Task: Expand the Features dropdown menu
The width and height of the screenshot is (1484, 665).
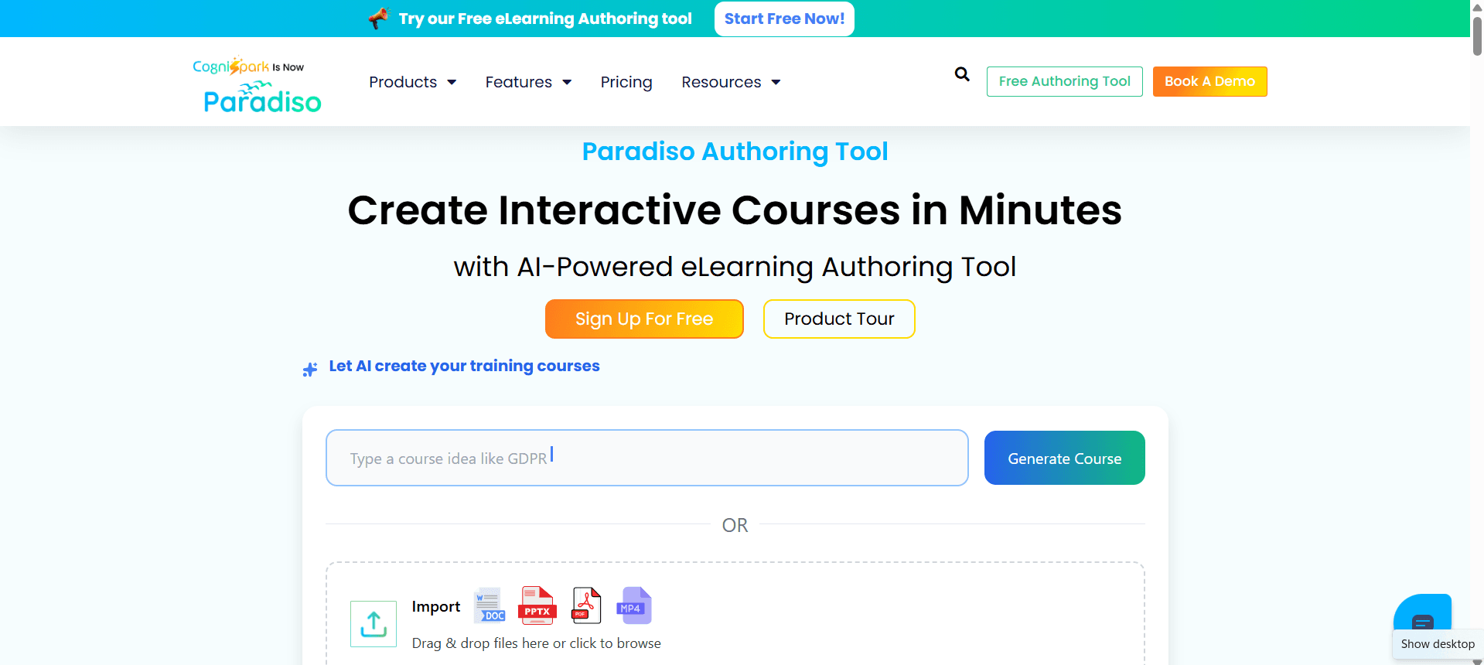Action: click(x=528, y=82)
